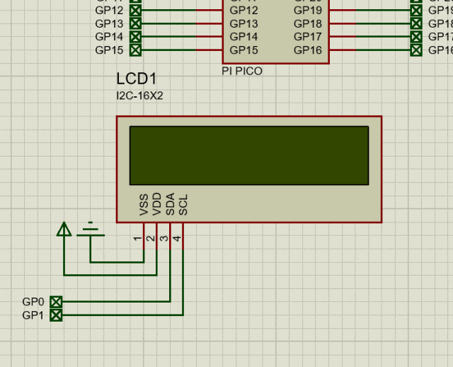The image size is (453, 367).
Task: Select terminal symbol wired to PICO GP17 pin
Action: tap(416, 37)
